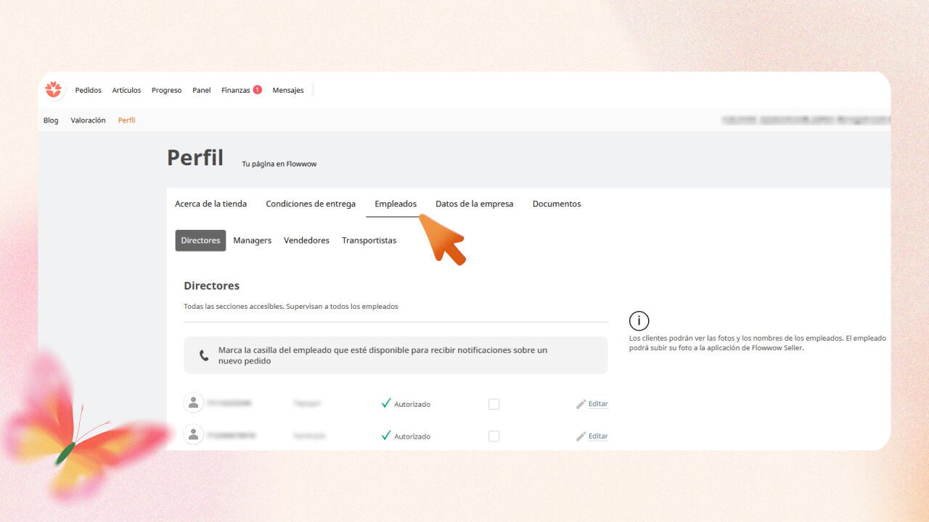Switch to Datos de la empresa tab
Viewport: 929px width, 522px height.
474,204
